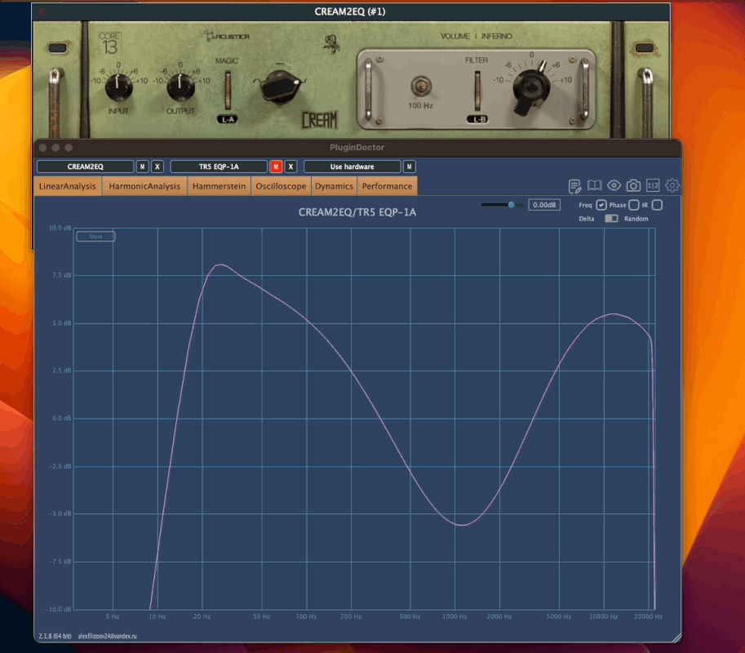The image size is (745, 653).
Task: Click the 0.0 dB axis label
Action: 62,418
